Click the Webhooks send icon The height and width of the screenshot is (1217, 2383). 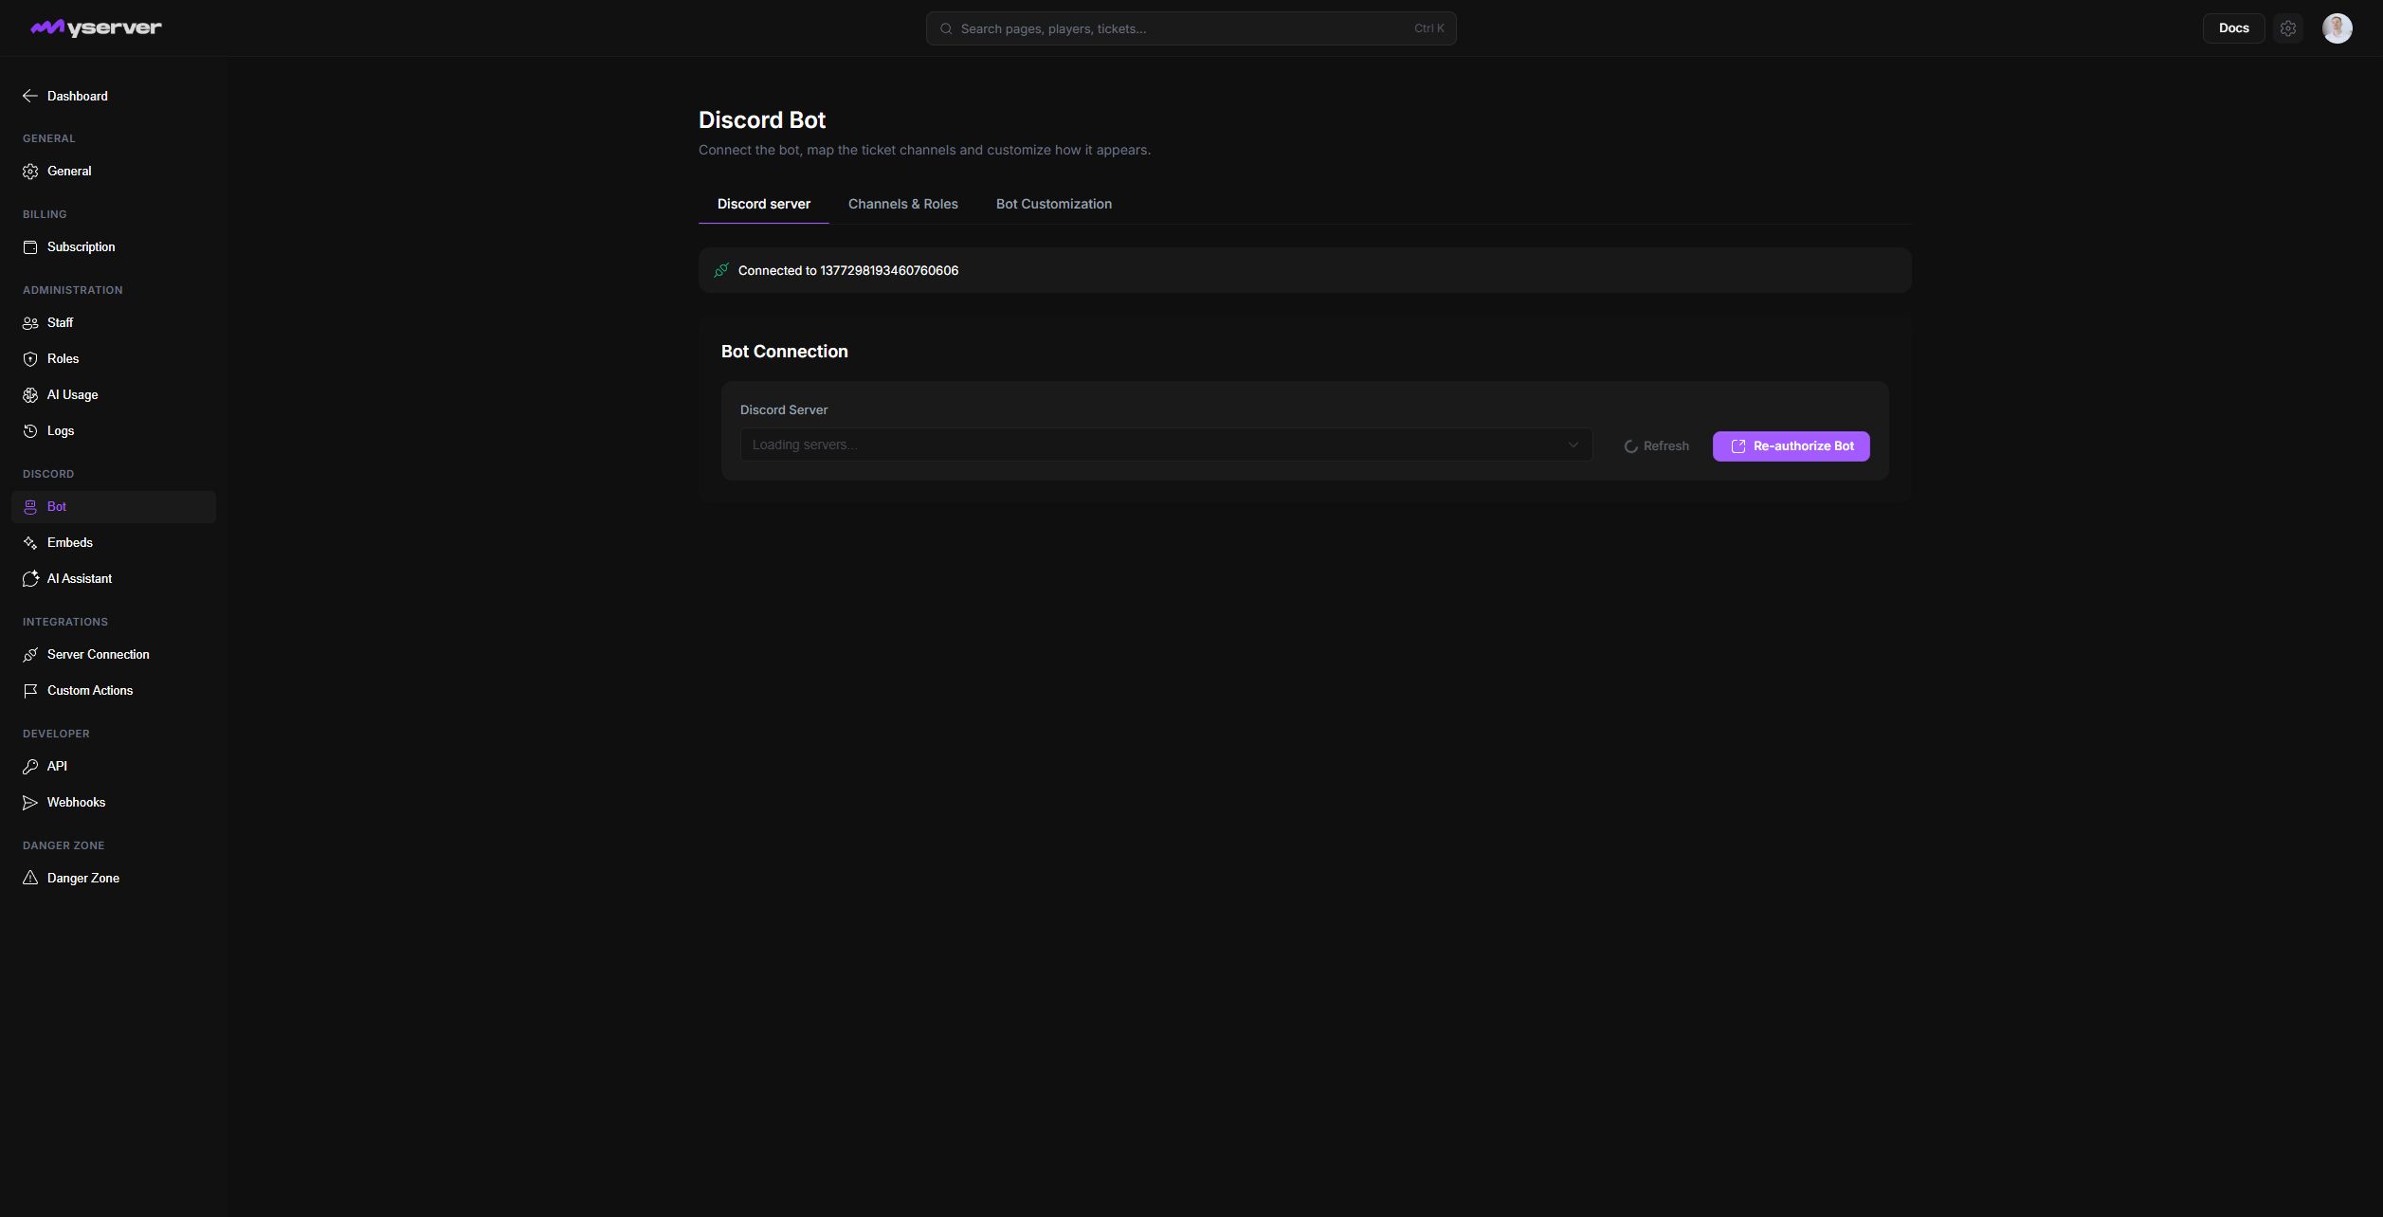click(30, 803)
